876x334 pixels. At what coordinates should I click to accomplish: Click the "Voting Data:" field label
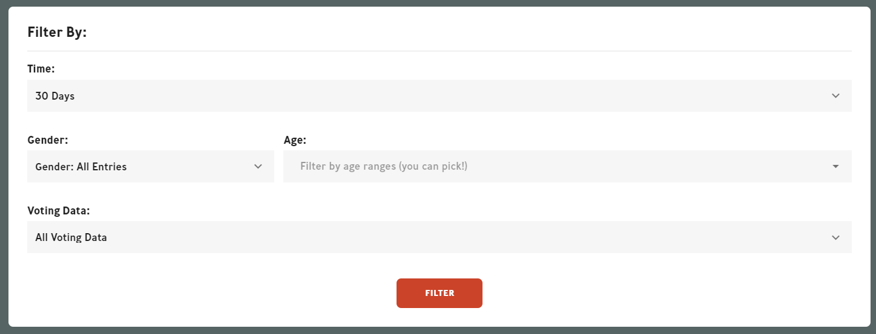click(59, 211)
